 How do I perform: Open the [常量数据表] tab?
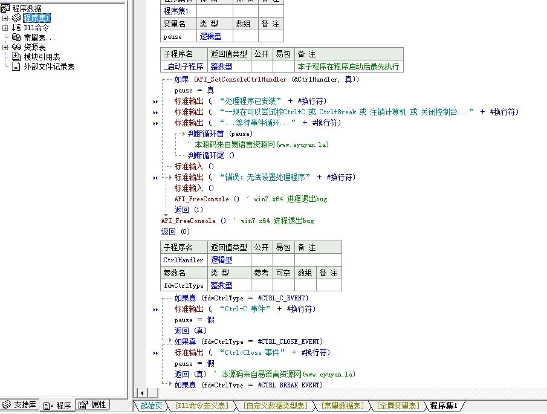click(x=343, y=406)
